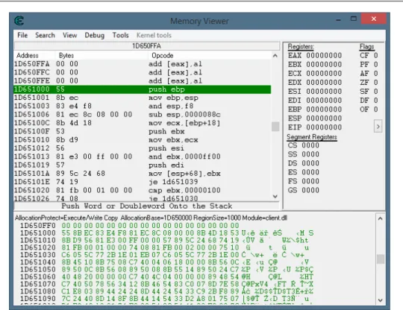The image size is (403, 310).
Task: Click the EBX register value
Action: point(324,64)
